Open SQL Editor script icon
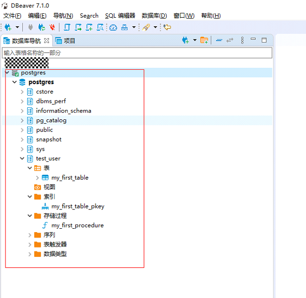 pyautogui.click(x=67, y=27)
